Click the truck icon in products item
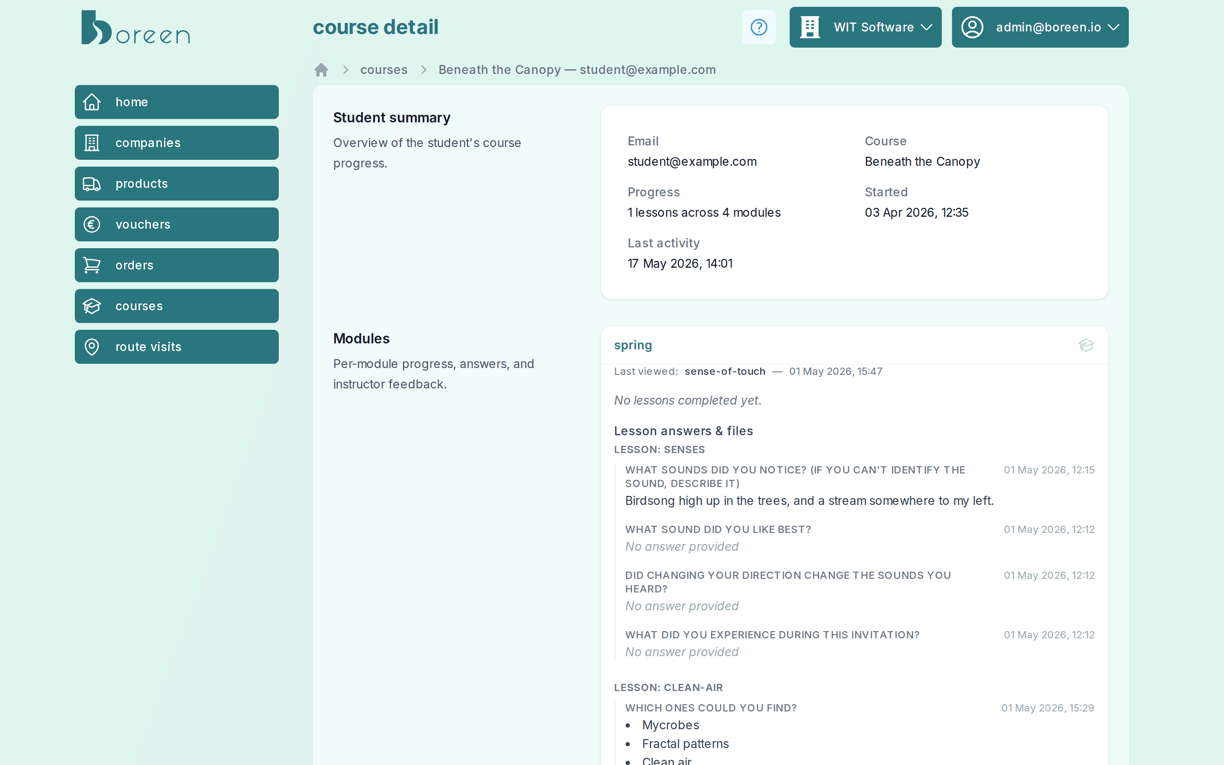The image size is (1224, 765). click(x=91, y=184)
